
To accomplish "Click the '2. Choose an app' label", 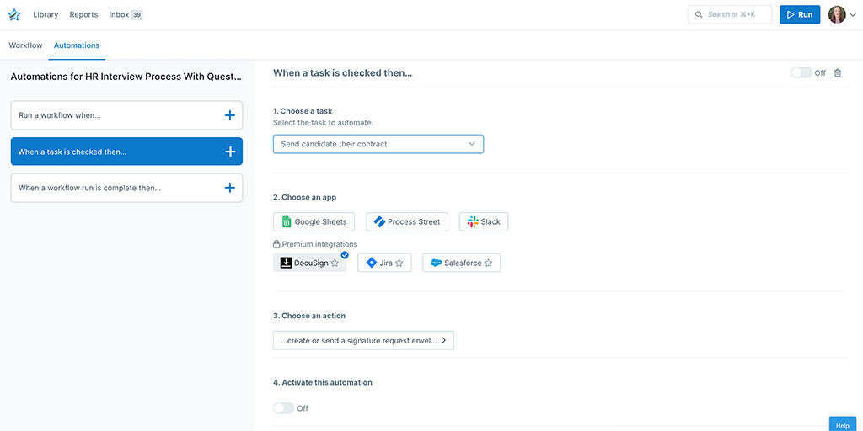I will click(304, 197).
